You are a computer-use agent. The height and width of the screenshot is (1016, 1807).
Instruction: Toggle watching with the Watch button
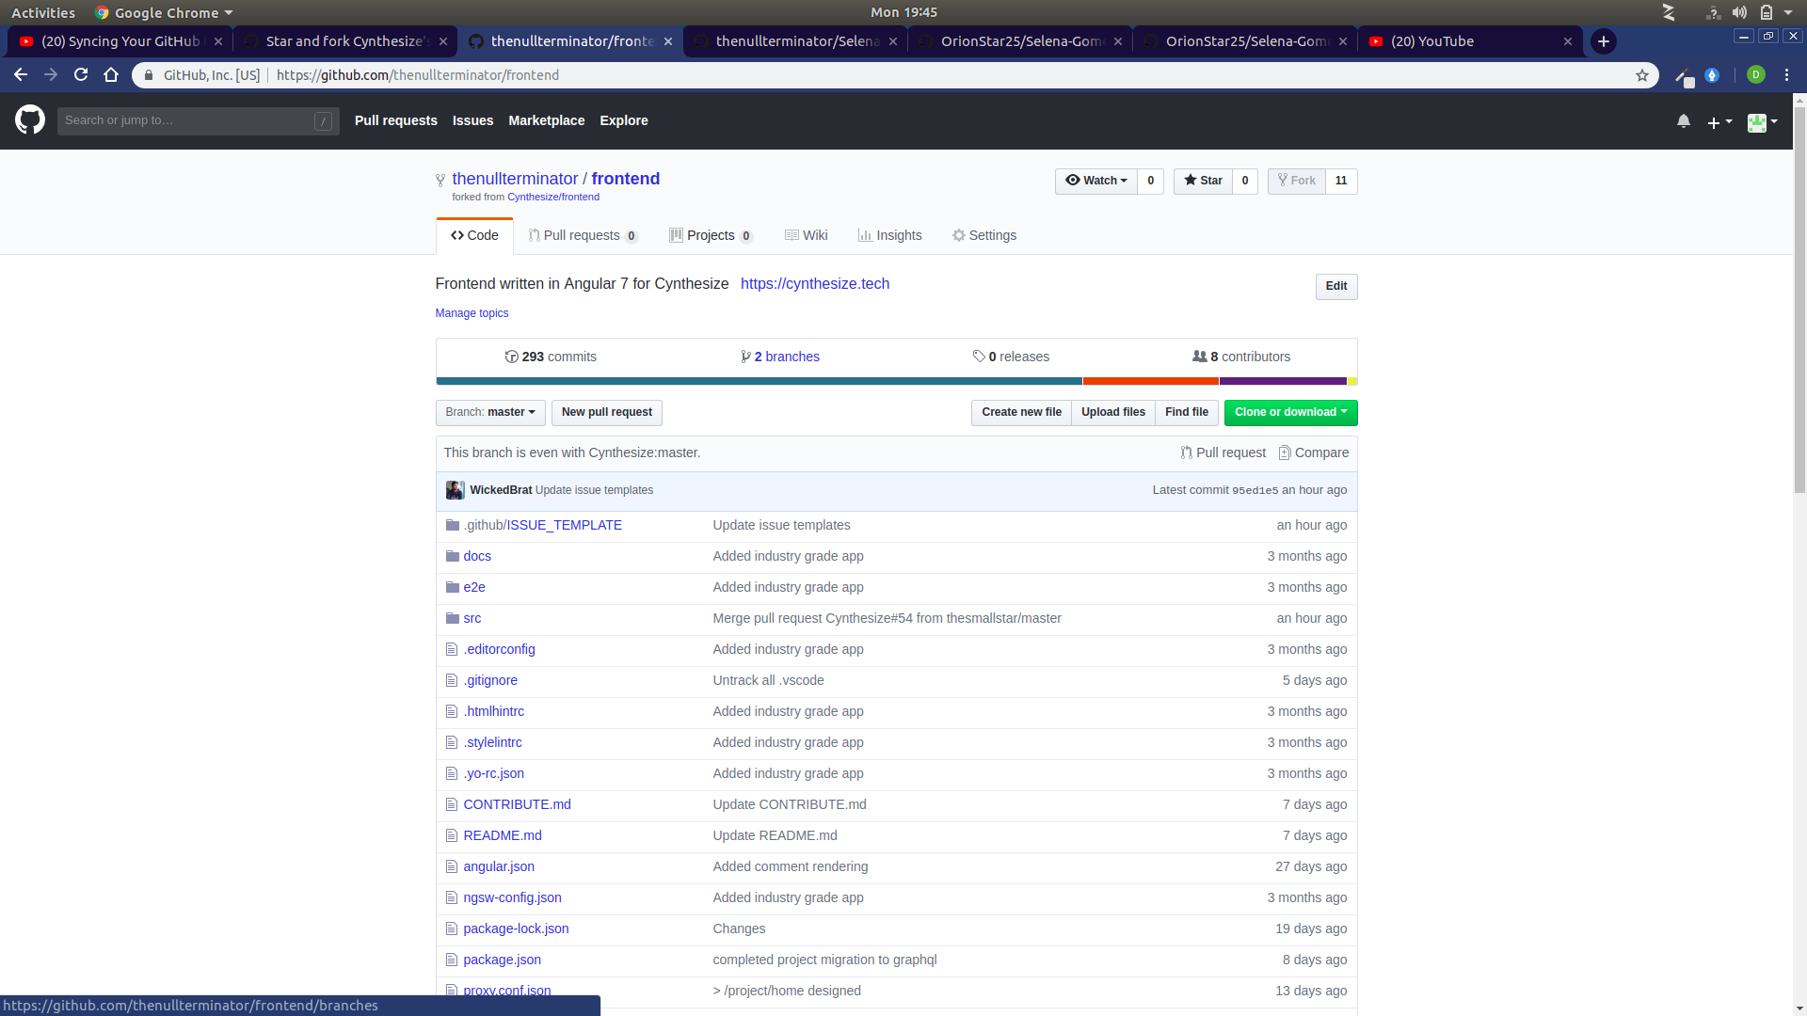point(1095,181)
